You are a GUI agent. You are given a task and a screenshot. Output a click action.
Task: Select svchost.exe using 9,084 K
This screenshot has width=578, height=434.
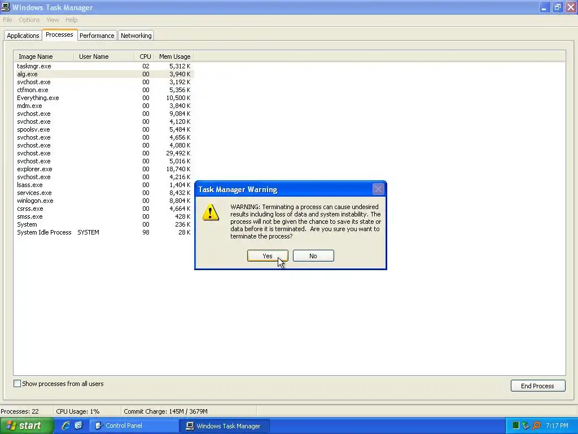(x=104, y=114)
